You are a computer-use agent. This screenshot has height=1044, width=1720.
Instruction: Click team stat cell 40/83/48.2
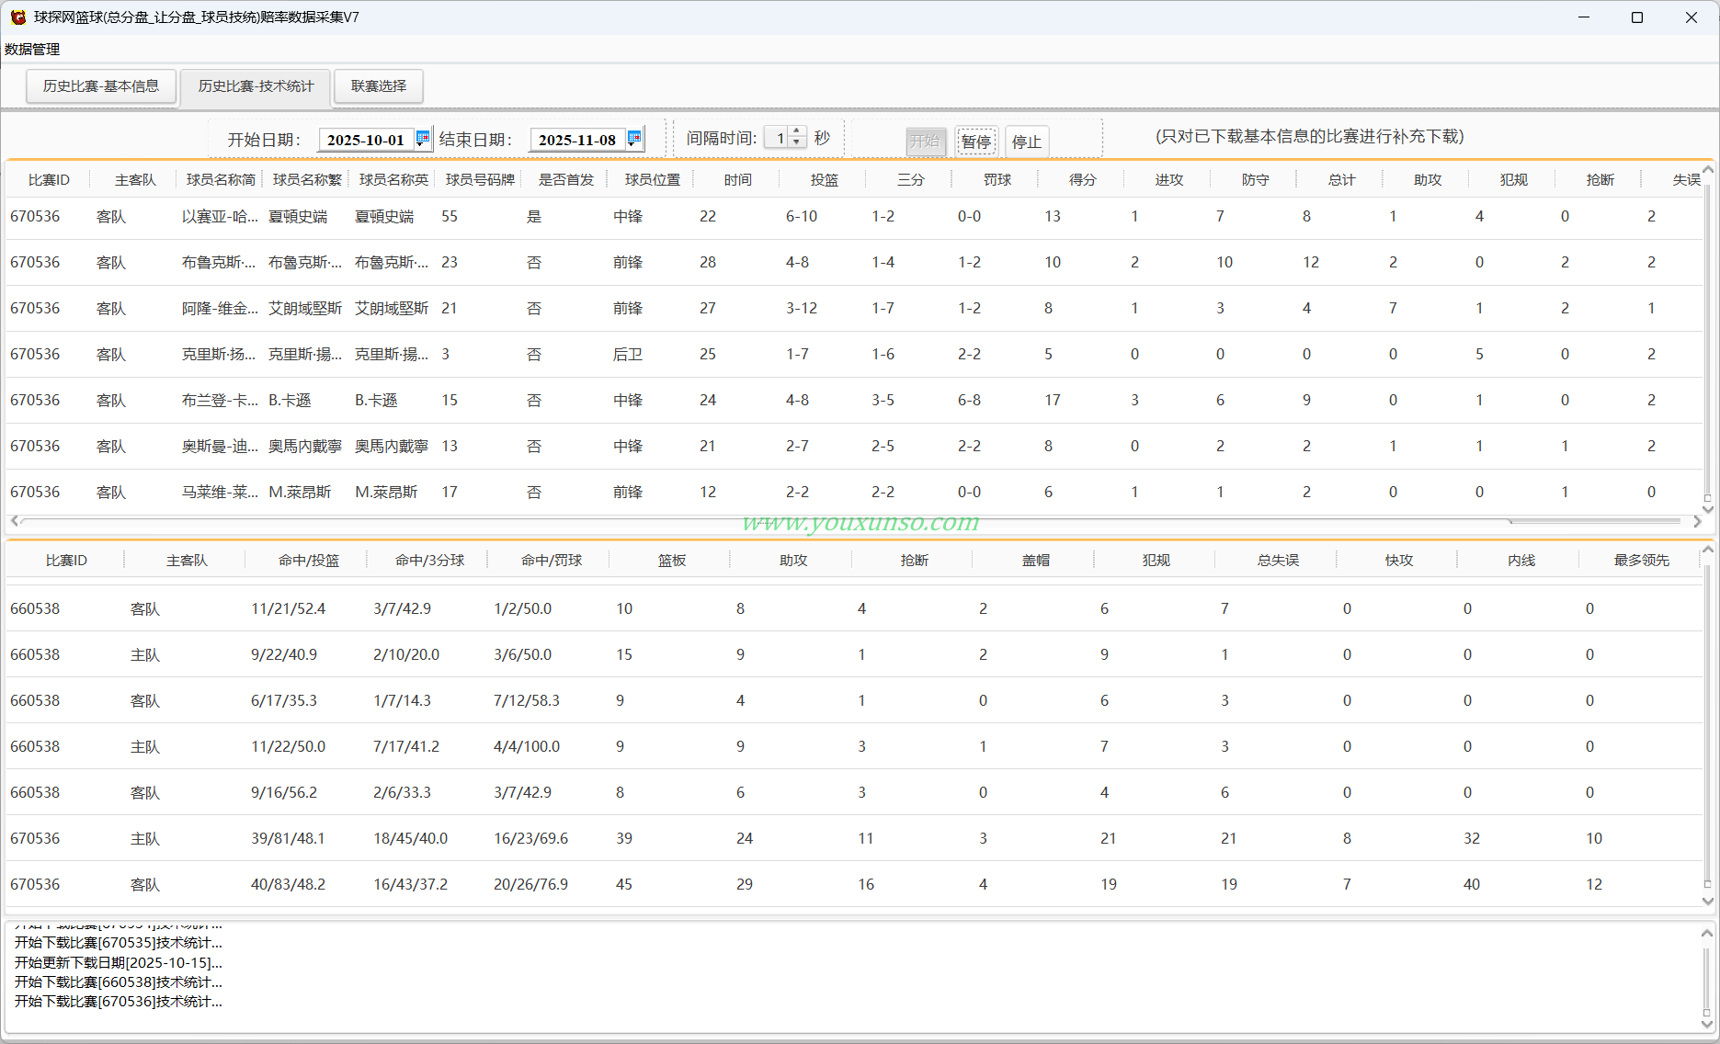pyautogui.click(x=288, y=885)
